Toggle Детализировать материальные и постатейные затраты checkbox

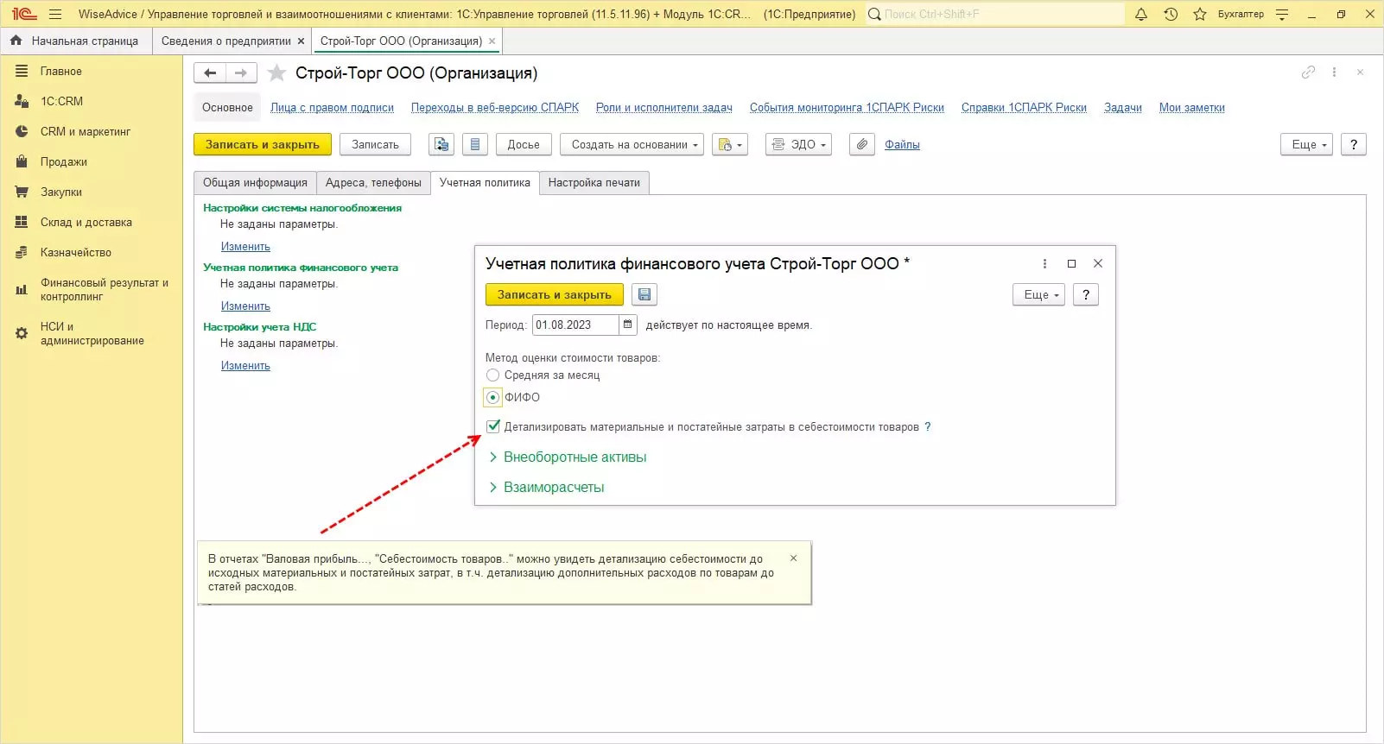(492, 426)
